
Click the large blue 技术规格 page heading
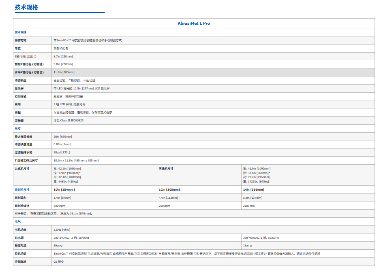(x=26, y=7)
